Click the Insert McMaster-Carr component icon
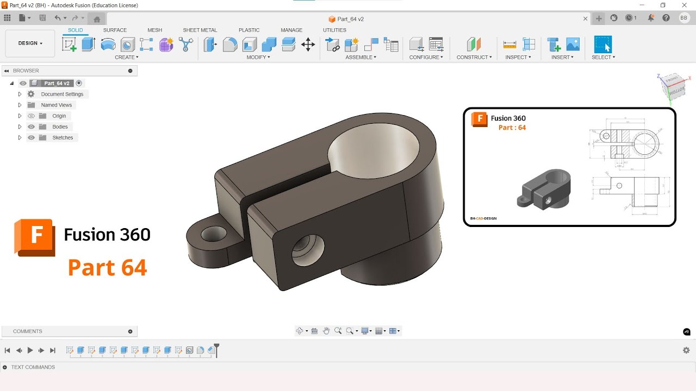696x391 pixels. tap(554, 44)
